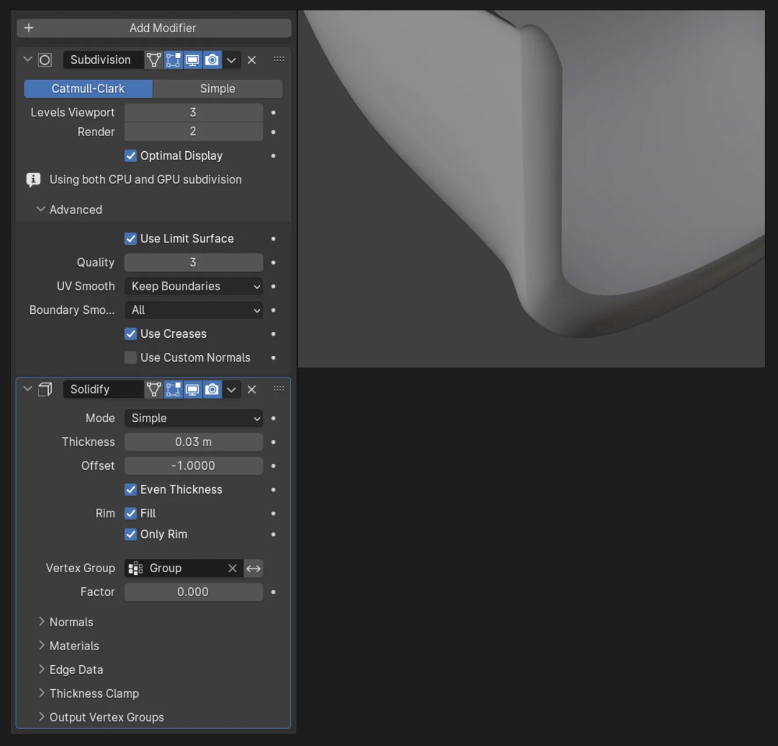Image resolution: width=778 pixels, height=746 pixels.
Task: Toggle the Only Rim checkbox
Action: 131,534
